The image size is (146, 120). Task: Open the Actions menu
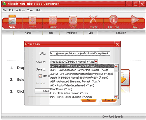20,10
